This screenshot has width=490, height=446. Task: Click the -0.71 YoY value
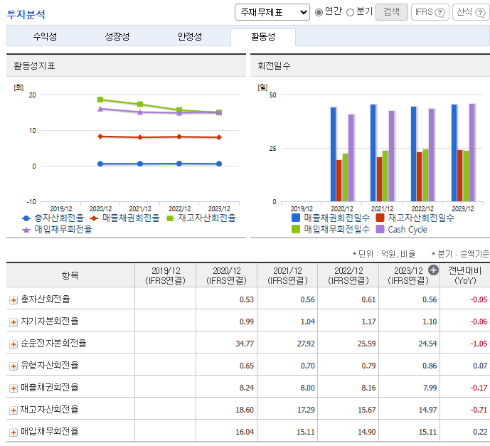point(479,410)
